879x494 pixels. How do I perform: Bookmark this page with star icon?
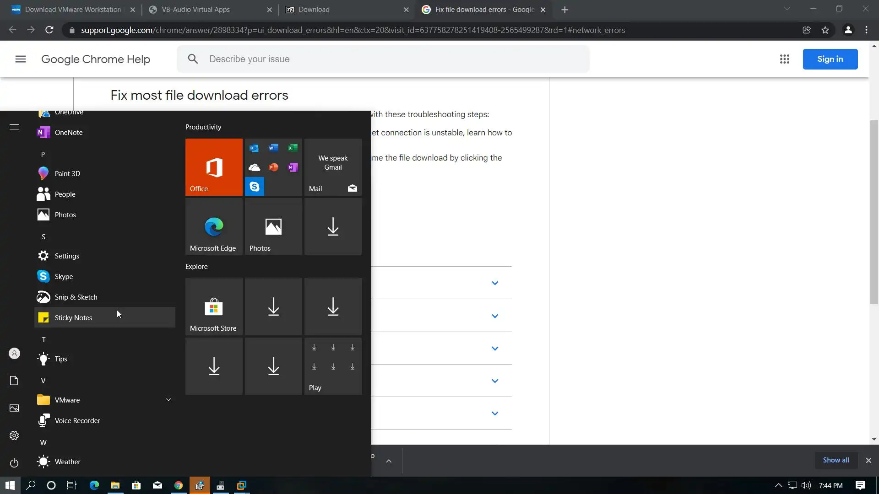pos(825,30)
